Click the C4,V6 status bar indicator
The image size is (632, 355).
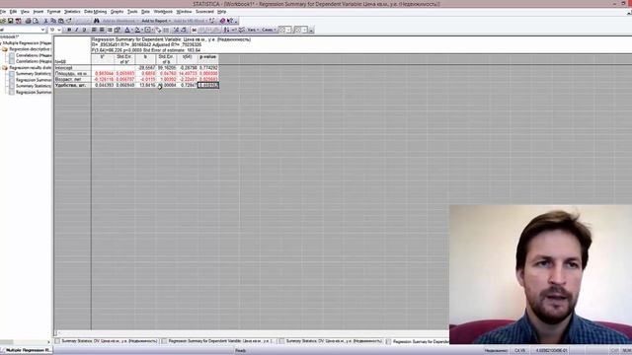520,351
